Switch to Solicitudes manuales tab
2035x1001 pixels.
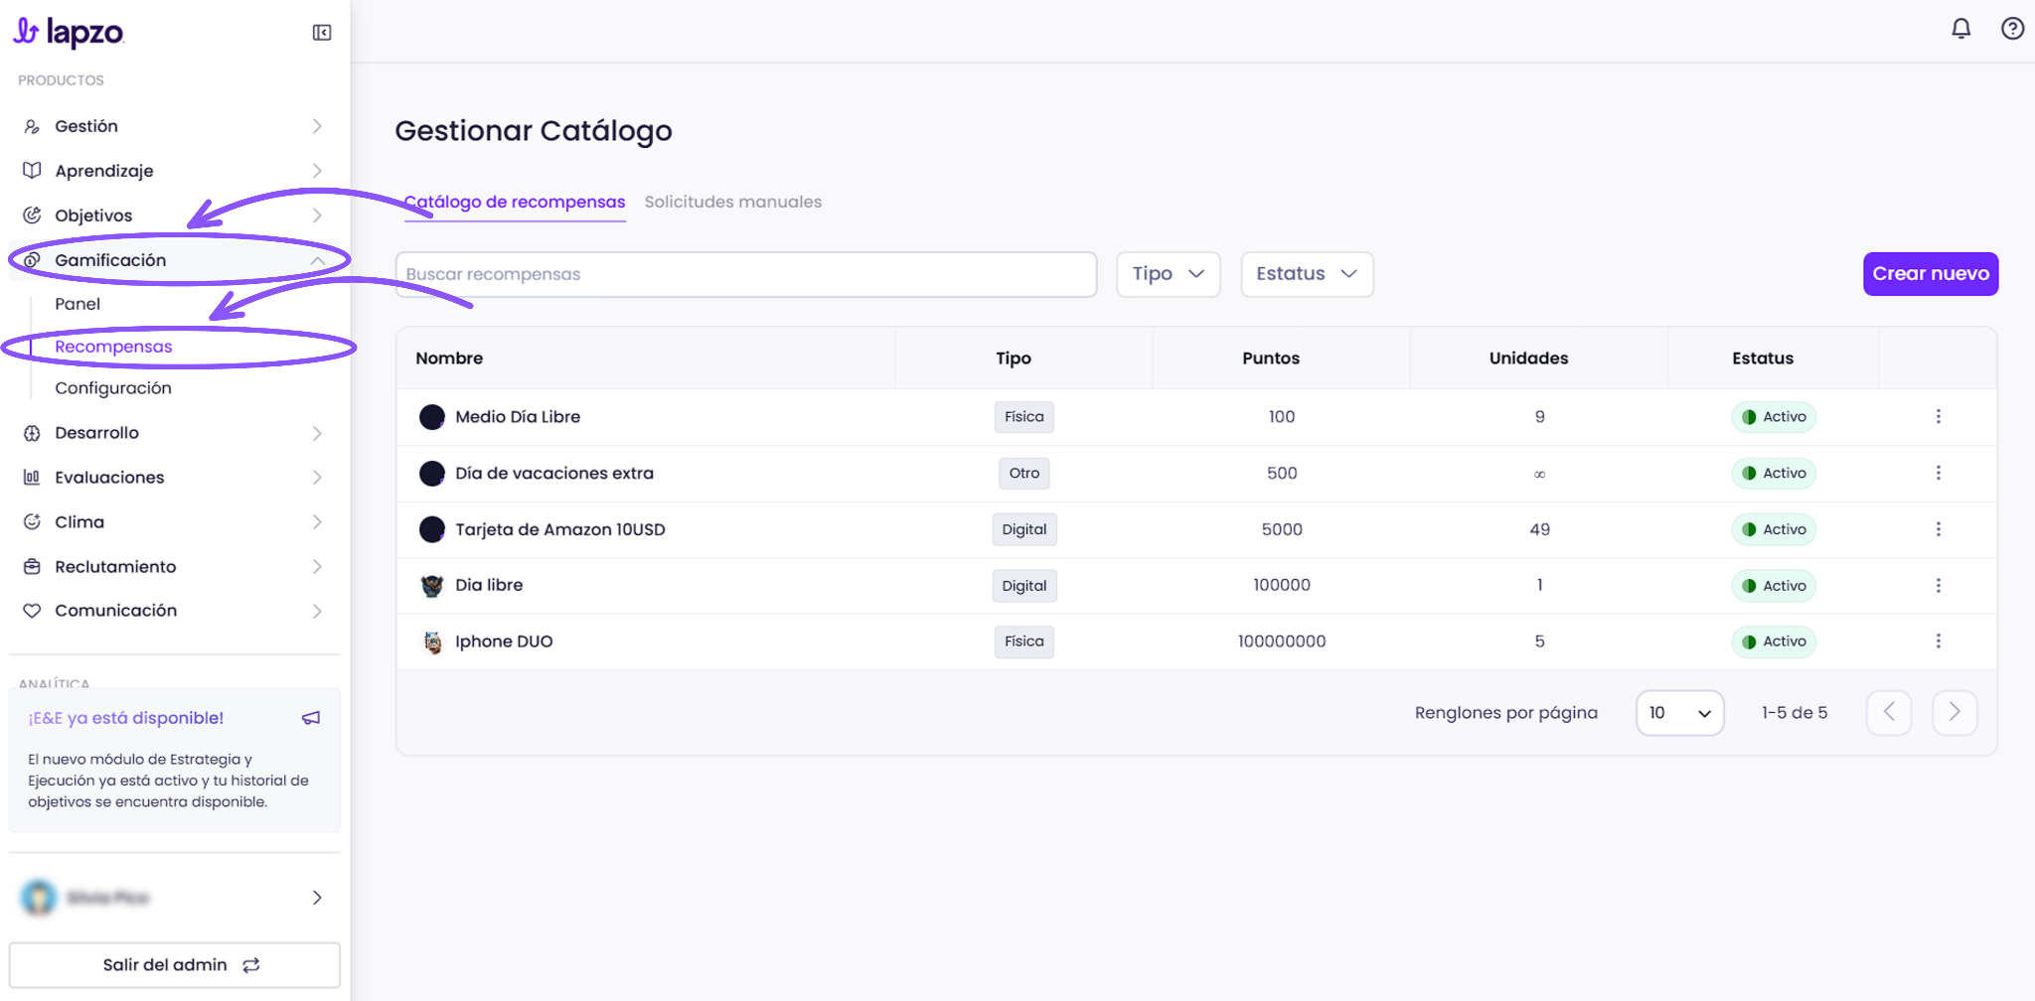(x=733, y=202)
